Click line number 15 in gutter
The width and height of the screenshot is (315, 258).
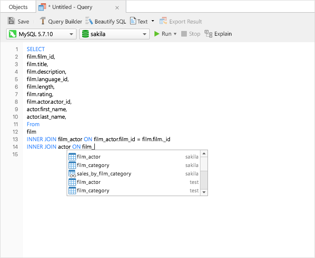tap(15, 154)
